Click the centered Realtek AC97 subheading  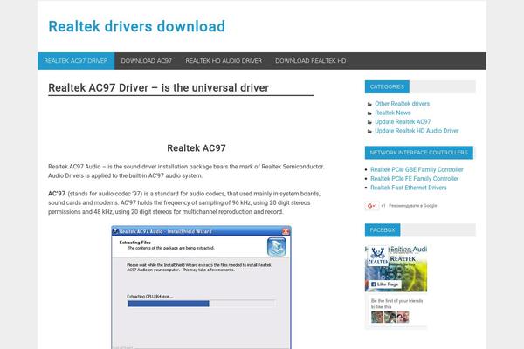tap(196, 148)
